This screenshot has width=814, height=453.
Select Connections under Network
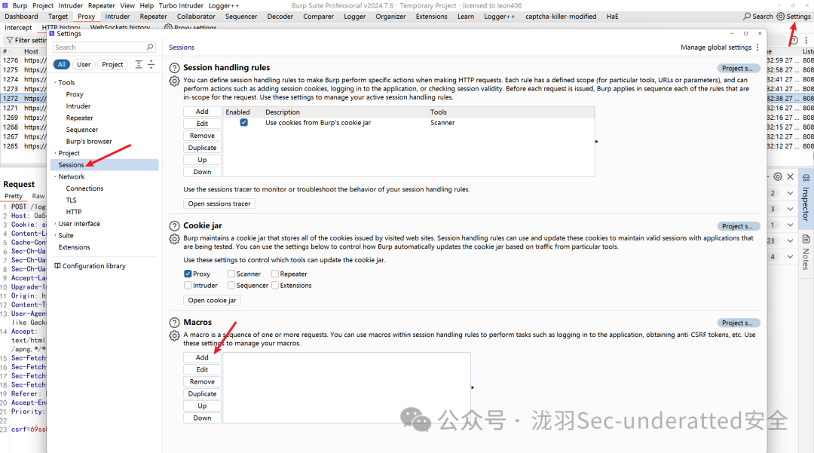click(84, 188)
